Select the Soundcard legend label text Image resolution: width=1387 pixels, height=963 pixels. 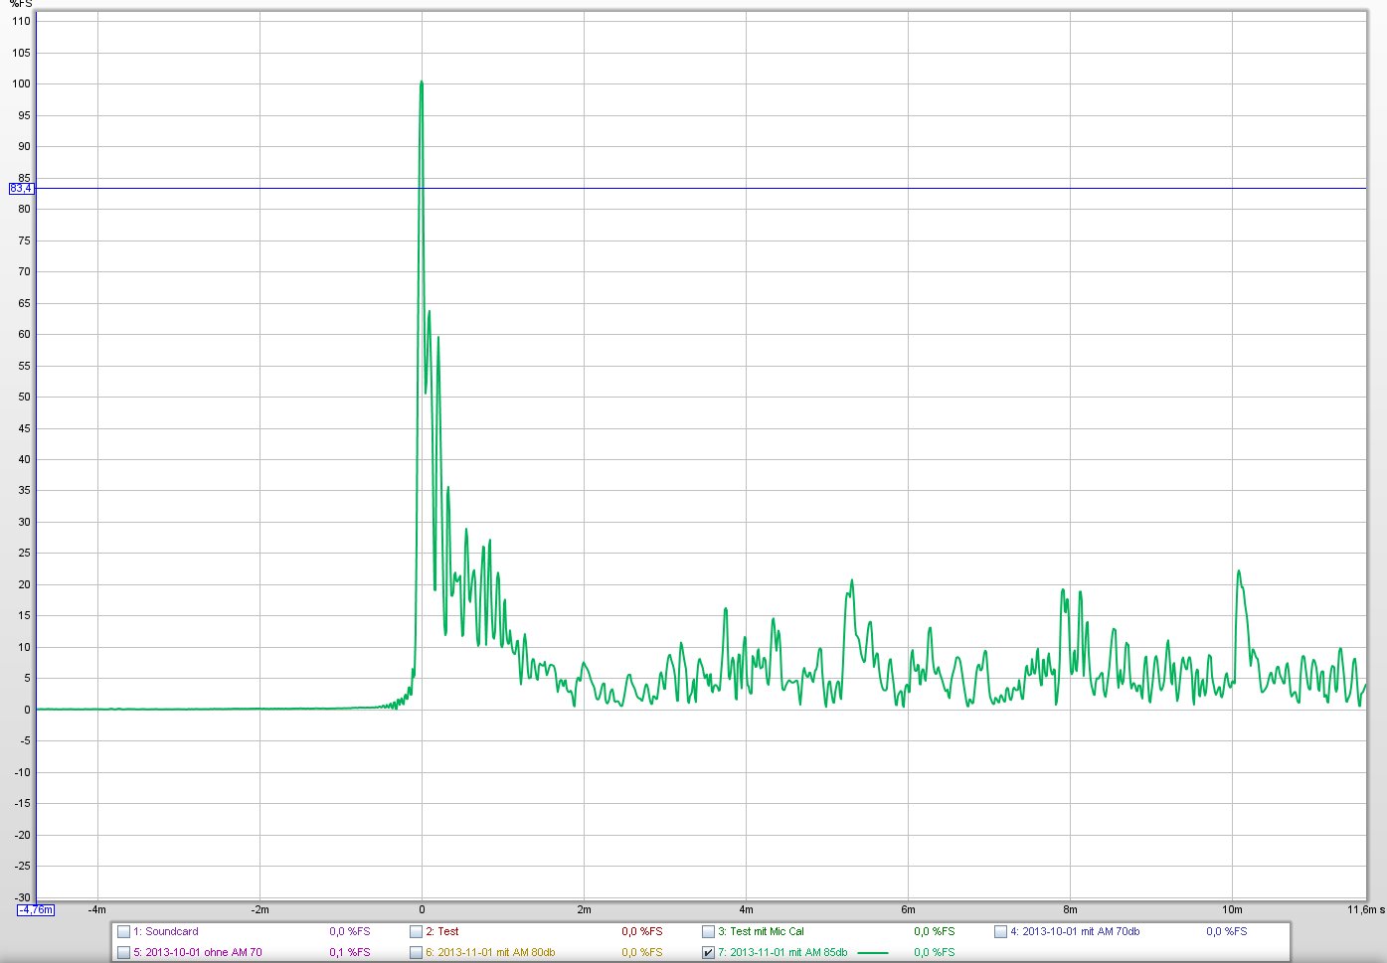pyautogui.click(x=171, y=932)
